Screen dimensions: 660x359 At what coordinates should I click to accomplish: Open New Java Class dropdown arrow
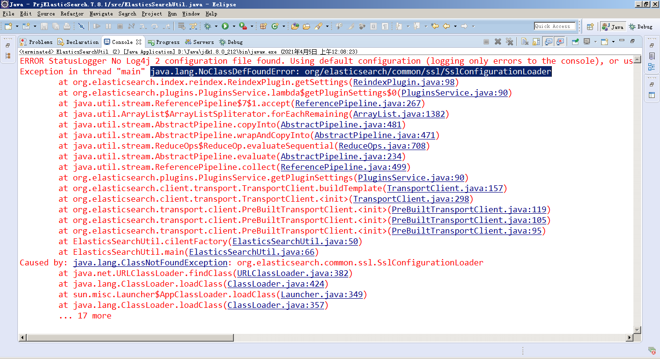coord(284,26)
